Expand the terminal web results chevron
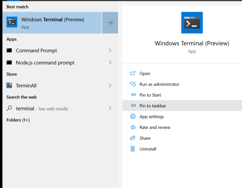This screenshot has width=242, height=188. coord(110,108)
